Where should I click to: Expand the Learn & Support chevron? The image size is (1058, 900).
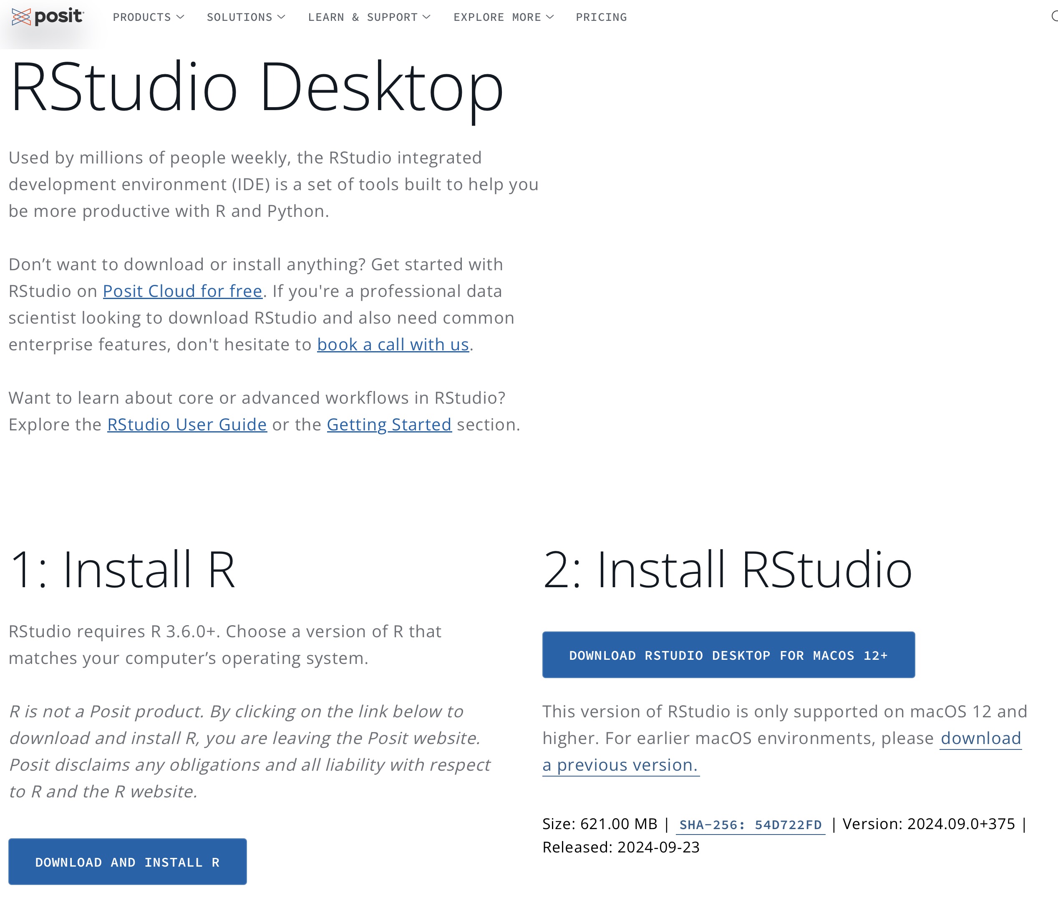pyautogui.click(x=427, y=18)
